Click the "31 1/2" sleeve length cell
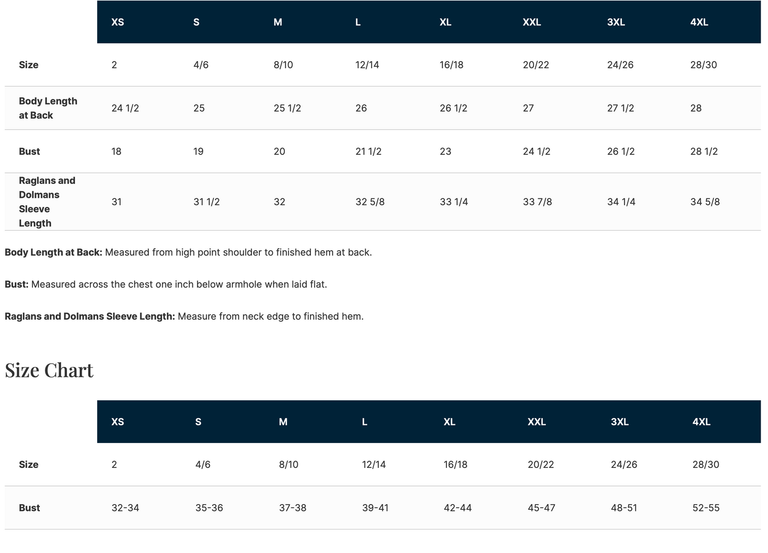768x553 pixels. point(207,202)
